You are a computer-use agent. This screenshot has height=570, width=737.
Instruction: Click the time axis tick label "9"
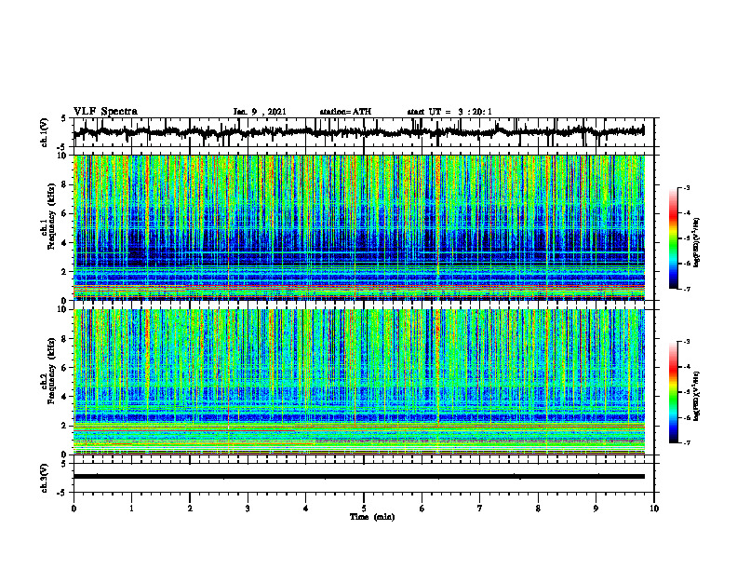point(596,509)
